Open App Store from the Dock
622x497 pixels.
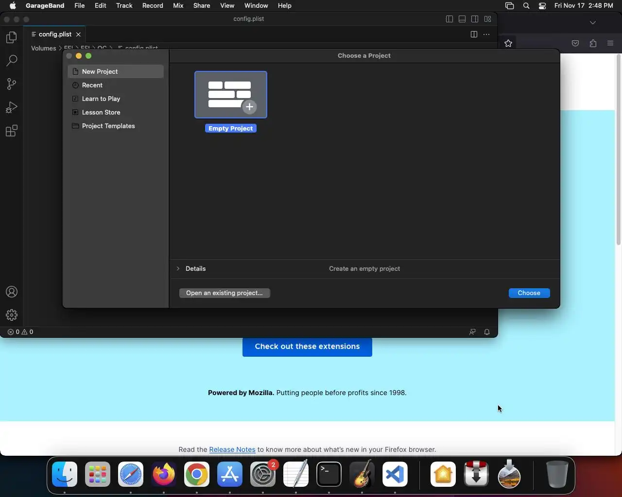coord(230,474)
